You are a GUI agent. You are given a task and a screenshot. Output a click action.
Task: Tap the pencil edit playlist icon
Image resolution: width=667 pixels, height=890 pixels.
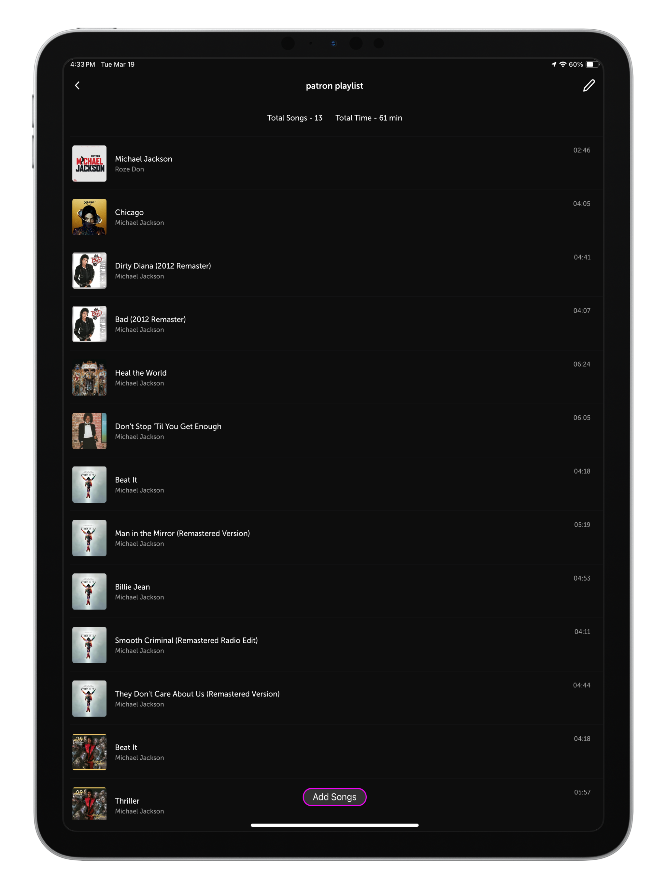[x=589, y=85]
